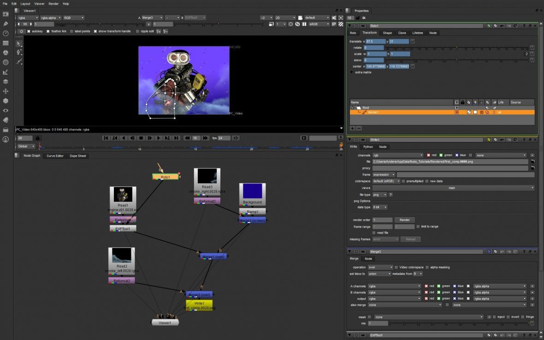This screenshot has width=544, height=340.
Task: Enable limit to range checkbox
Action: pyautogui.click(x=418, y=227)
